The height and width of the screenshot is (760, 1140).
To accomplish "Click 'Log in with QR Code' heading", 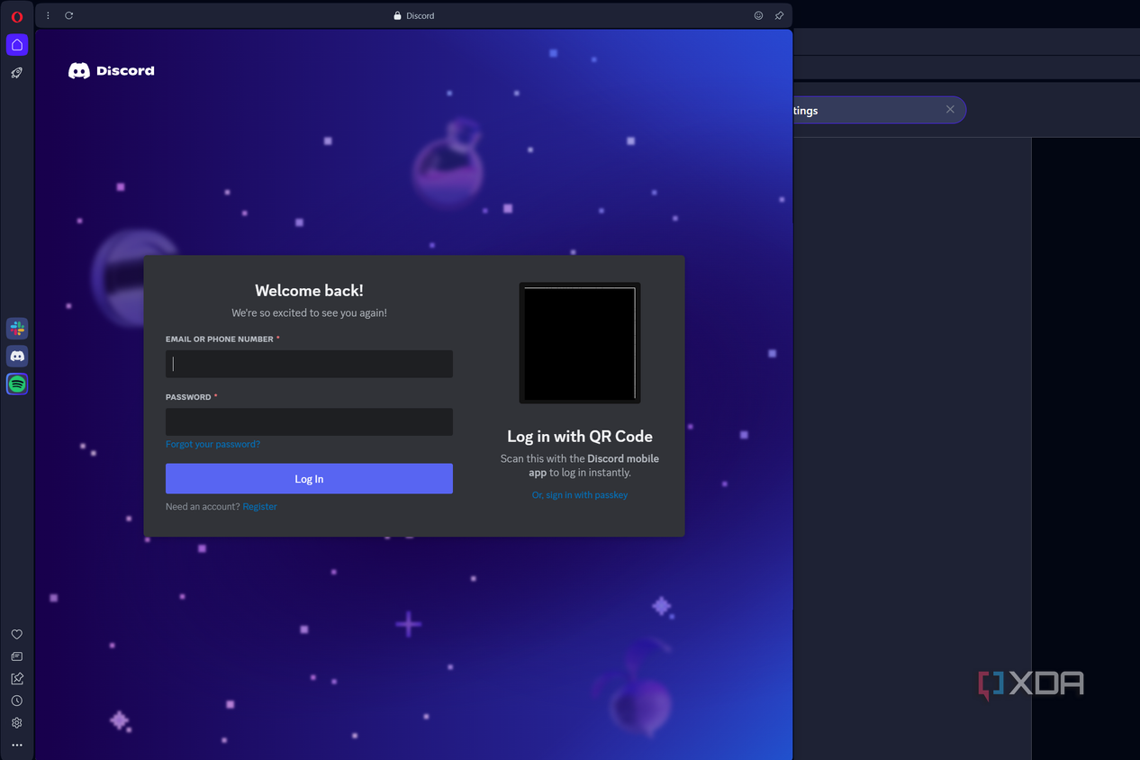I will point(580,436).
